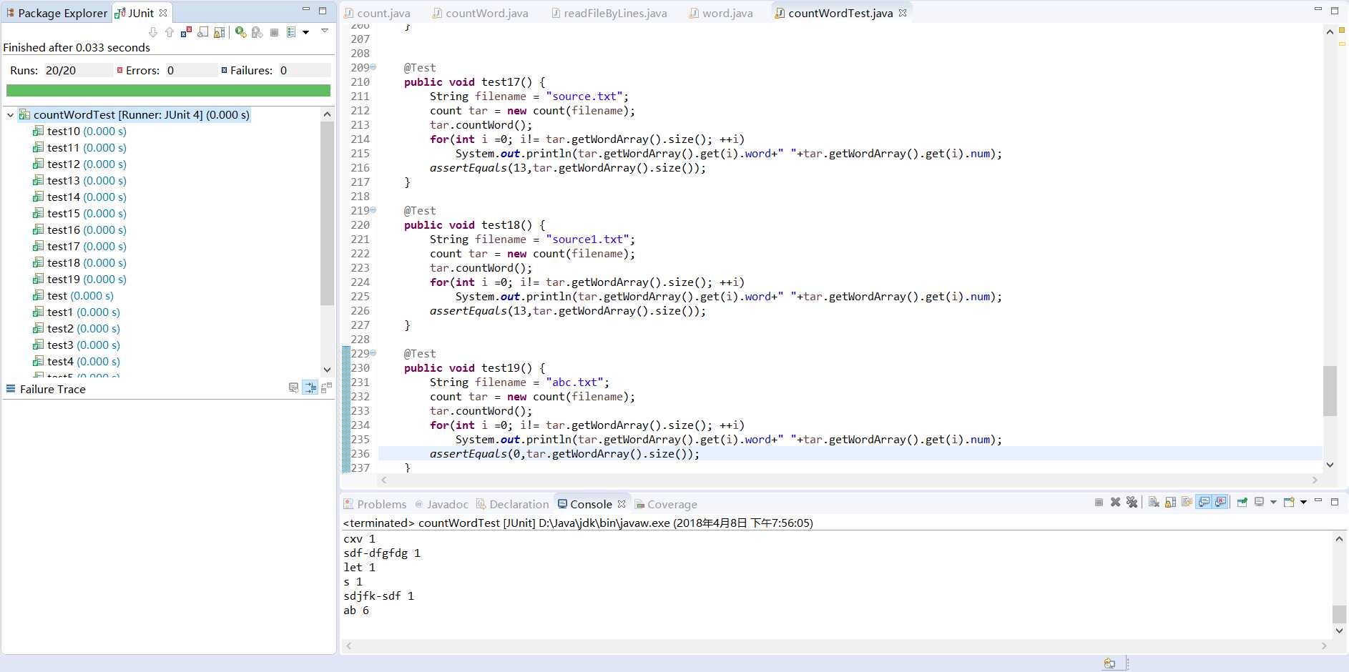Close the JUnit view tab
1349x672 pixels.
[163, 13]
